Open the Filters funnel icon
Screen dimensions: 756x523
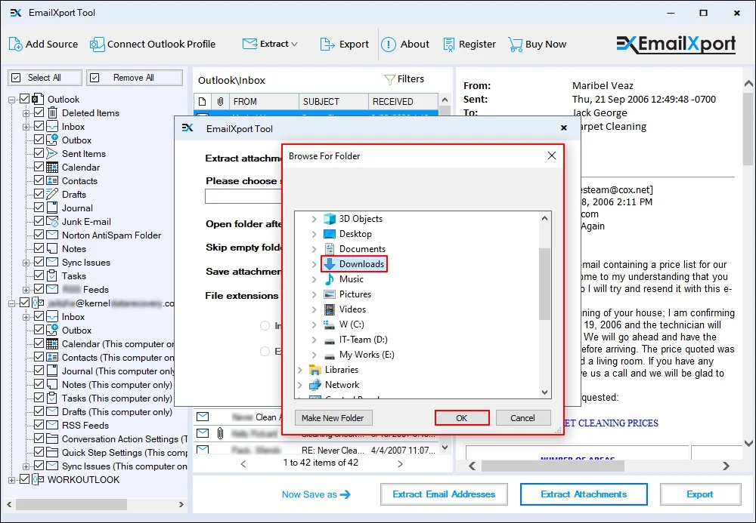[390, 79]
